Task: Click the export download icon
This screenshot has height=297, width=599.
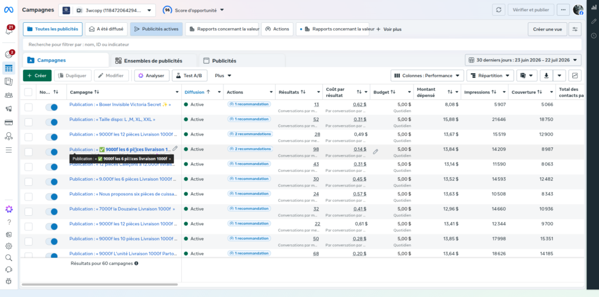Action: [x=546, y=75]
